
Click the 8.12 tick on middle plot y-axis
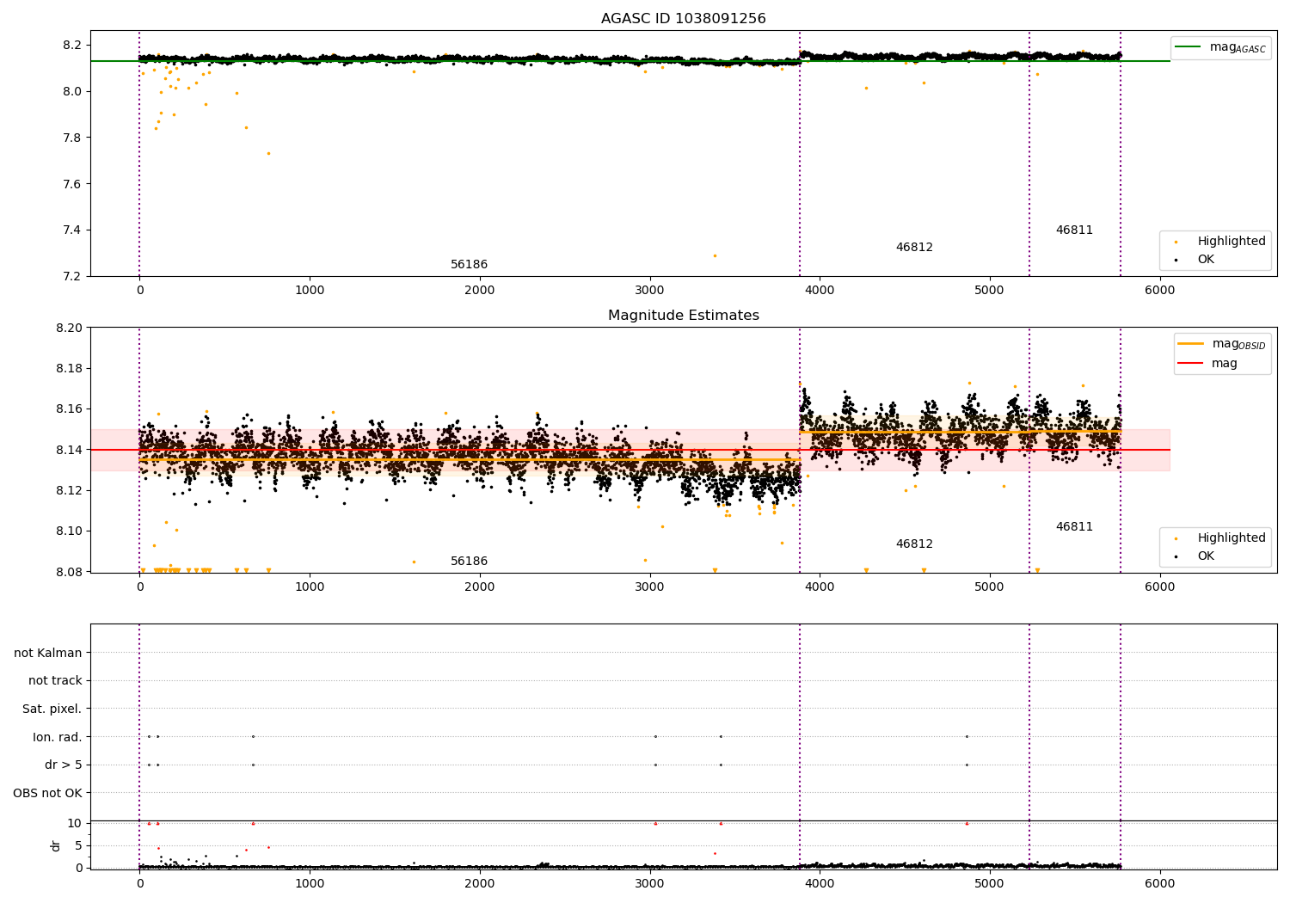pos(70,490)
